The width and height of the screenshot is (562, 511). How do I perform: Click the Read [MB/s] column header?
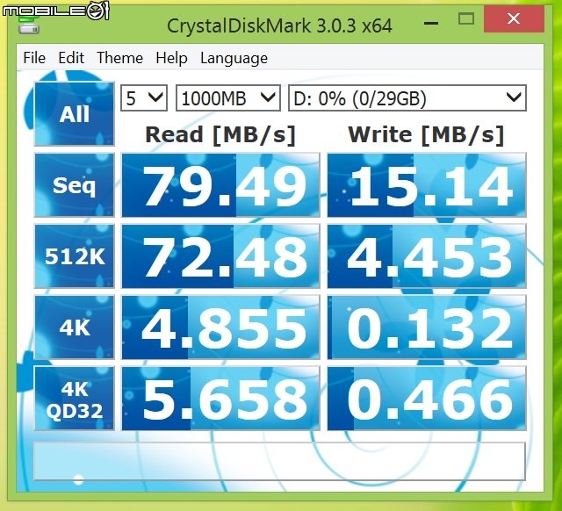(x=220, y=135)
